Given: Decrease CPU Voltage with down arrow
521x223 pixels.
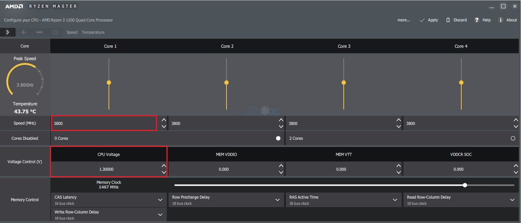Looking at the screenshot, I should 164,172.
